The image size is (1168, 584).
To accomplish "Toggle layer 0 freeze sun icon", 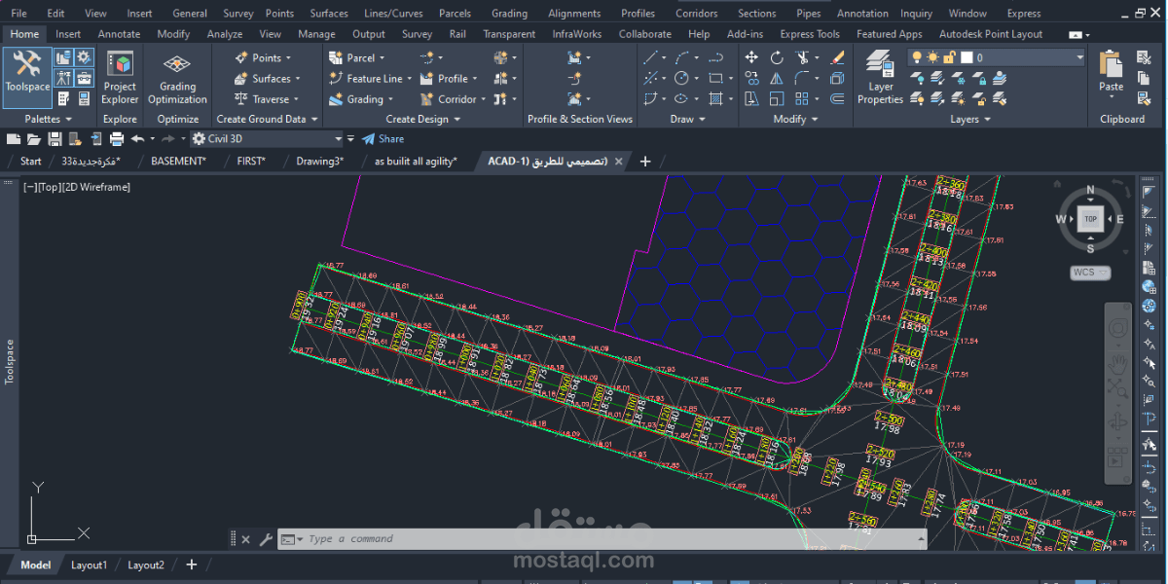I will [x=933, y=57].
